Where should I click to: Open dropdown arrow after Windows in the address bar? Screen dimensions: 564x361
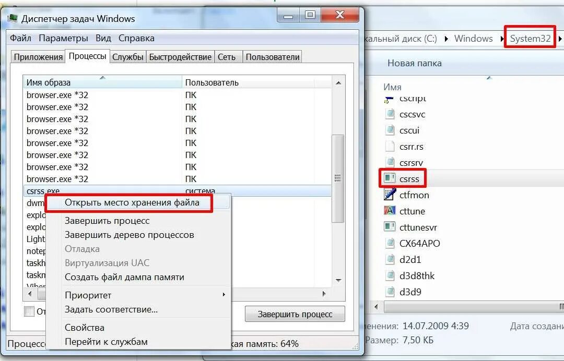pyautogui.click(x=502, y=39)
